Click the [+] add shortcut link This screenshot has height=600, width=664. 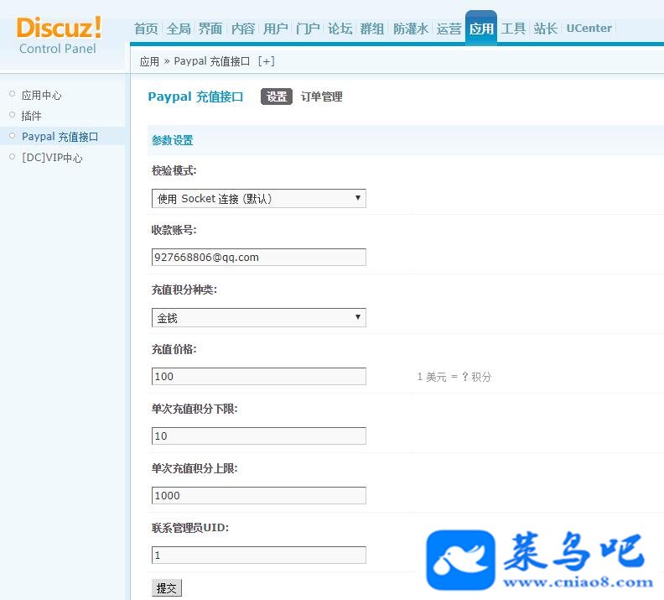(267, 61)
